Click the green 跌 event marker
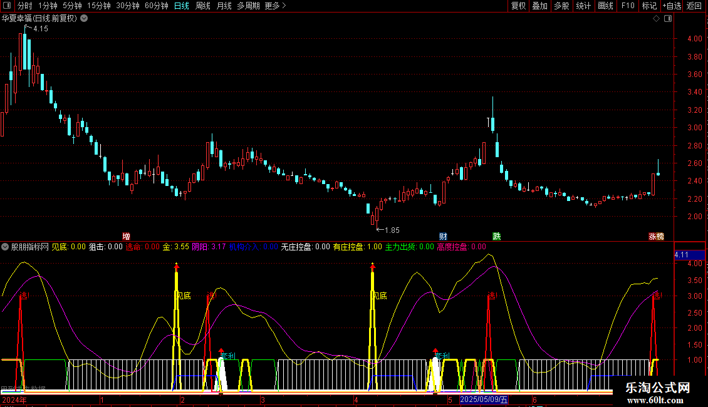This screenshot has height=407, width=708. (496, 236)
